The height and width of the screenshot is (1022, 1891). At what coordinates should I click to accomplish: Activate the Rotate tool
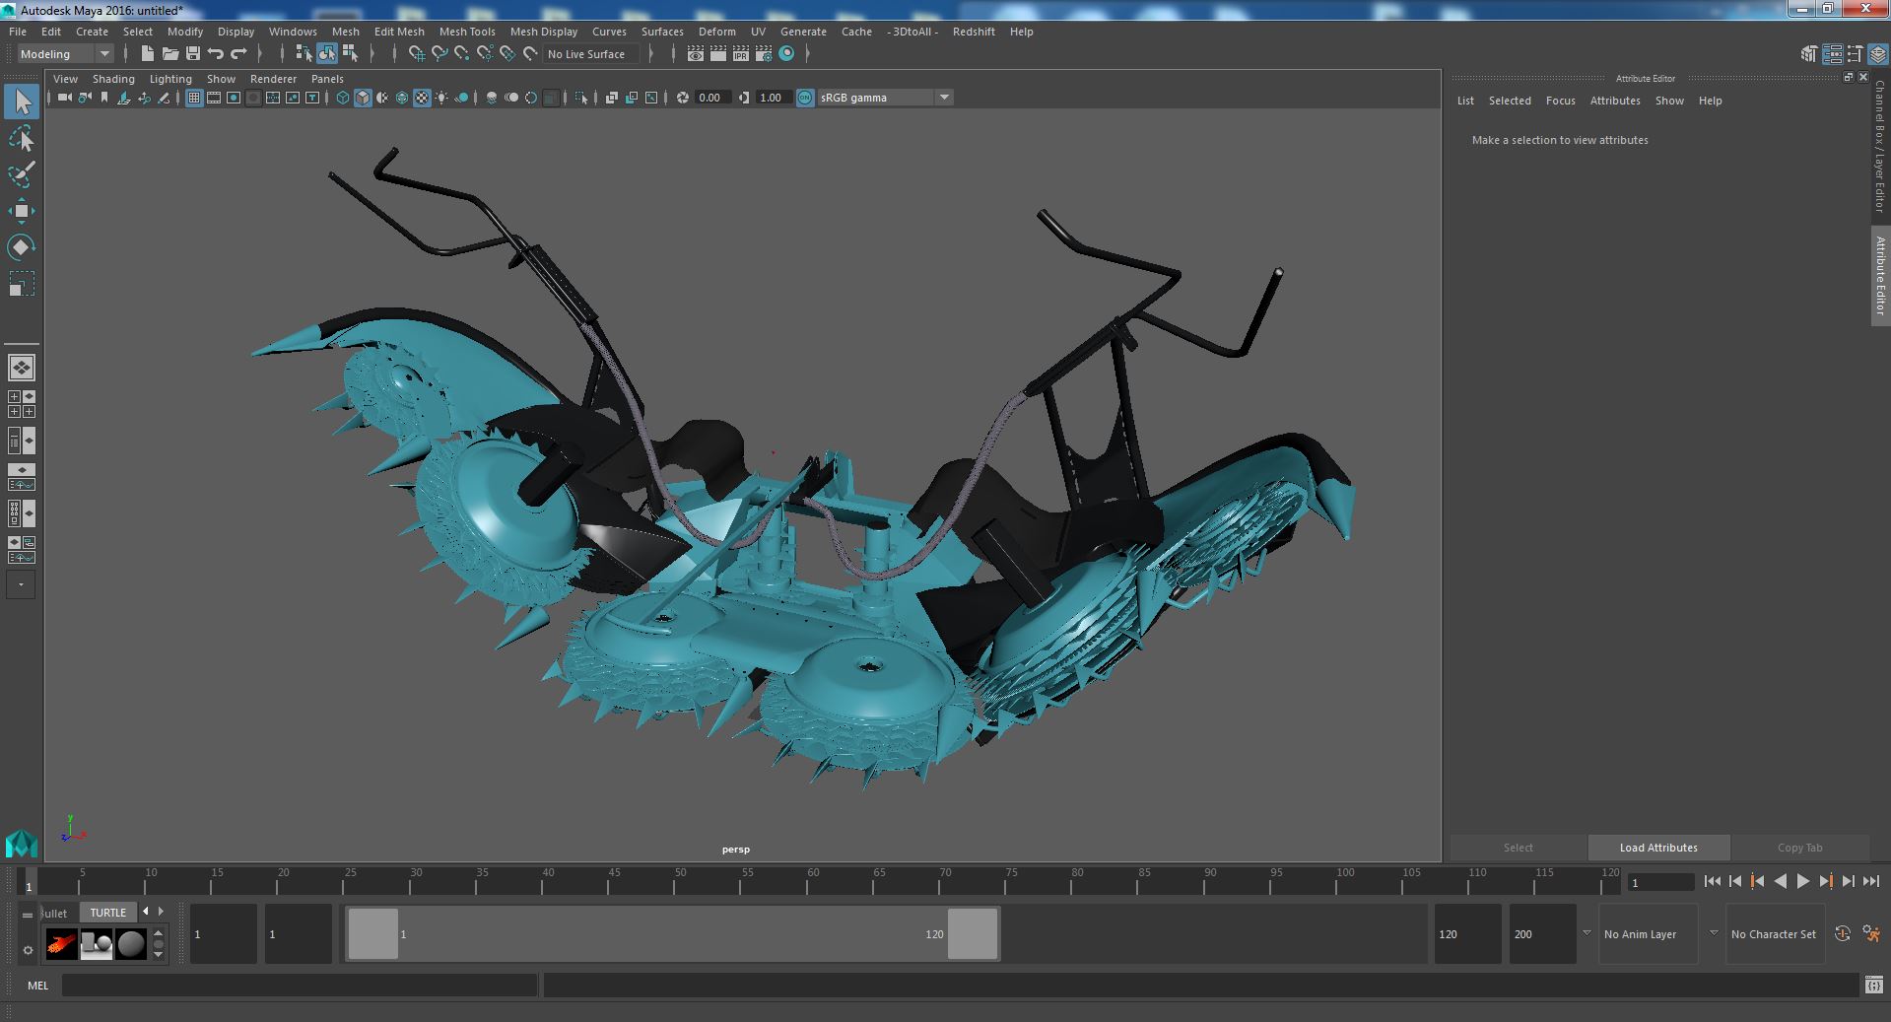pos(21,246)
